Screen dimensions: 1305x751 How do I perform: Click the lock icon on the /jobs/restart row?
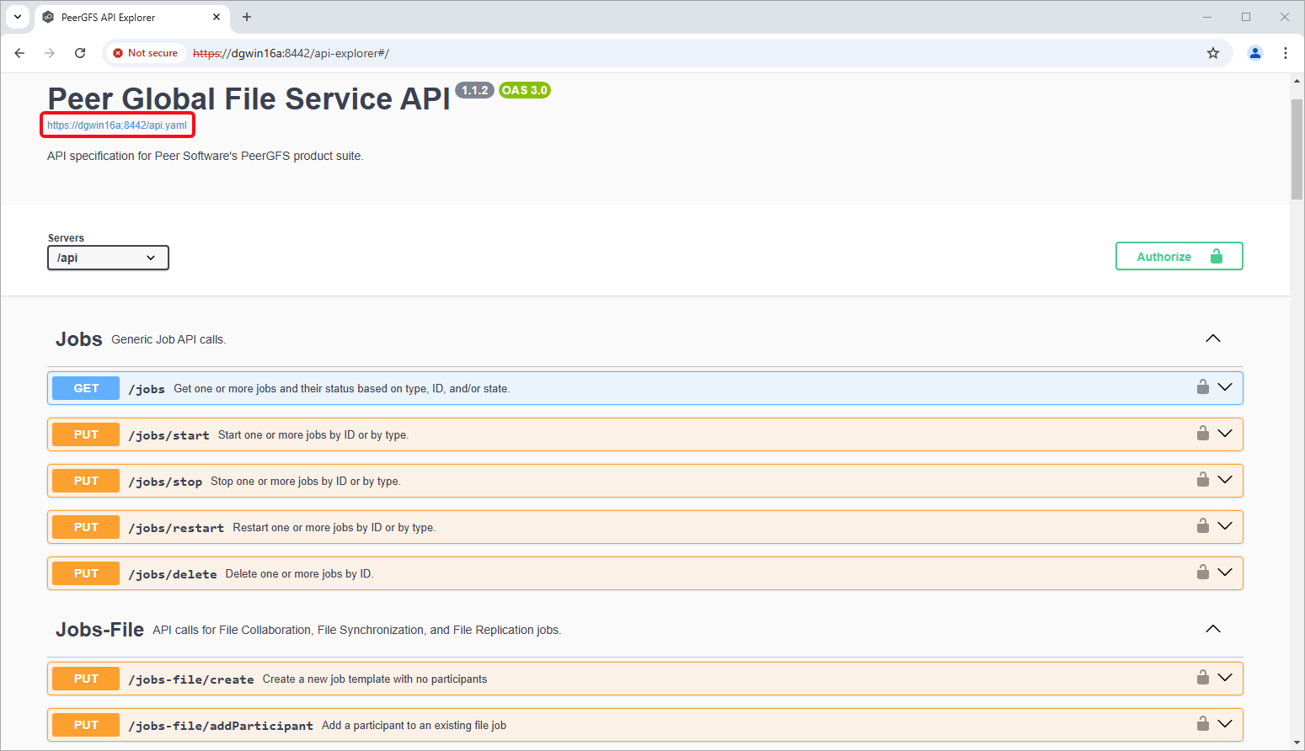1202,526
